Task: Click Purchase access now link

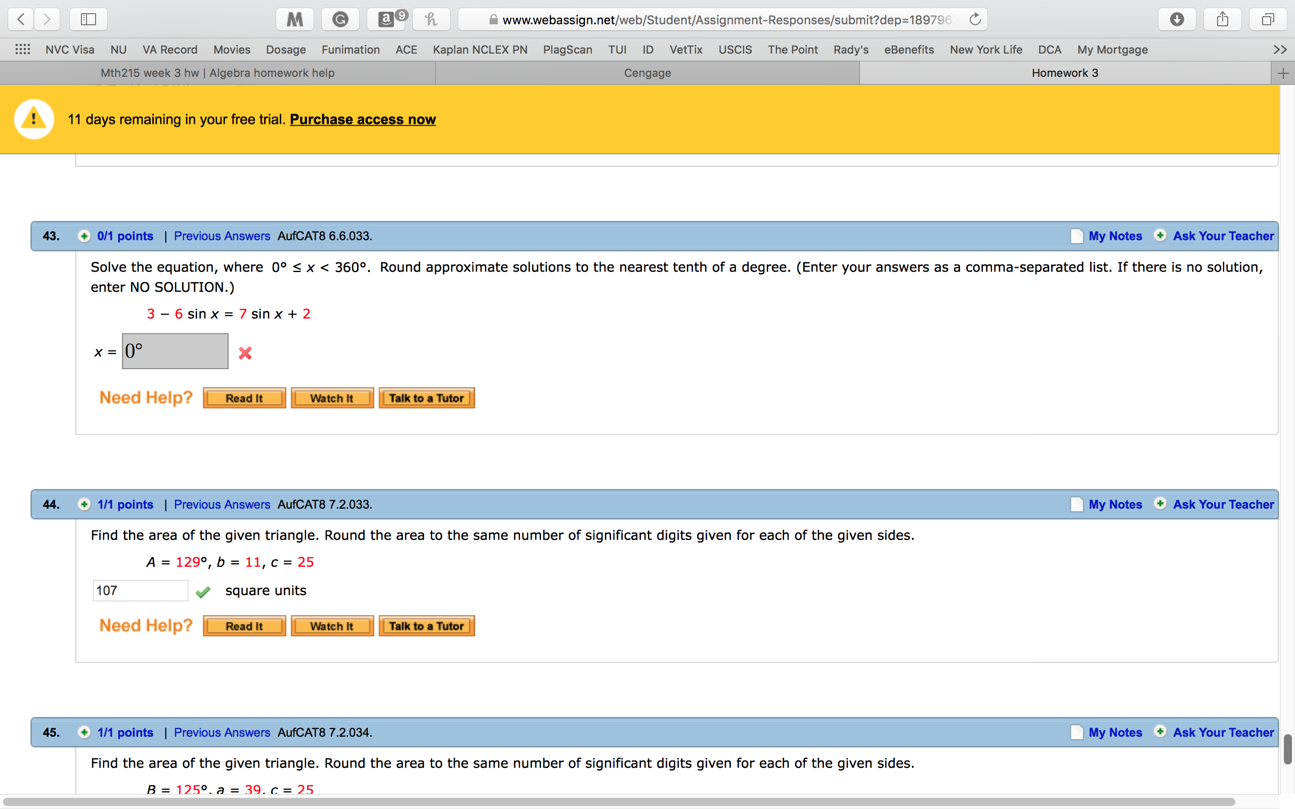Action: click(x=363, y=119)
